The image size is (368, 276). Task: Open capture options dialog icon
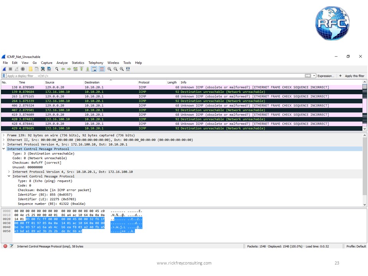pyautogui.click(x=23, y=69)
